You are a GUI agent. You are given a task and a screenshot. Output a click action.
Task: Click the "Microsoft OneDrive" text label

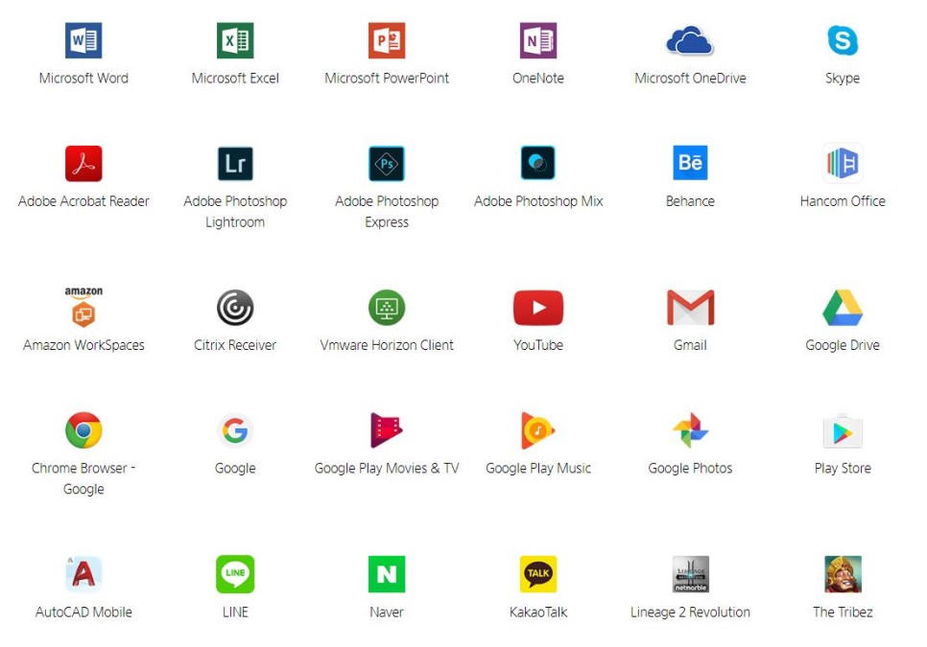click(690, 78)
